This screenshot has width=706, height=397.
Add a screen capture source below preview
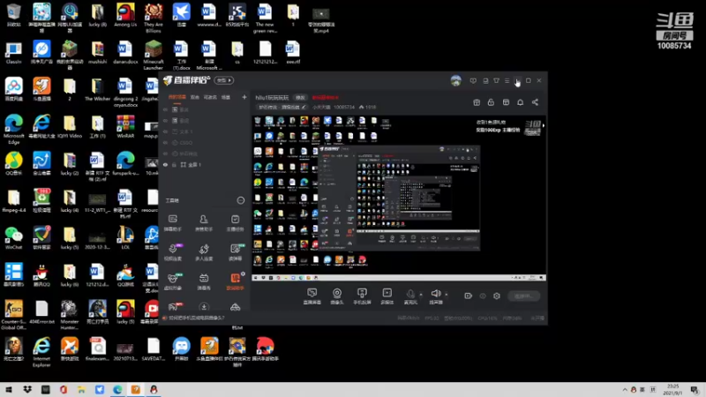point(312,296)
